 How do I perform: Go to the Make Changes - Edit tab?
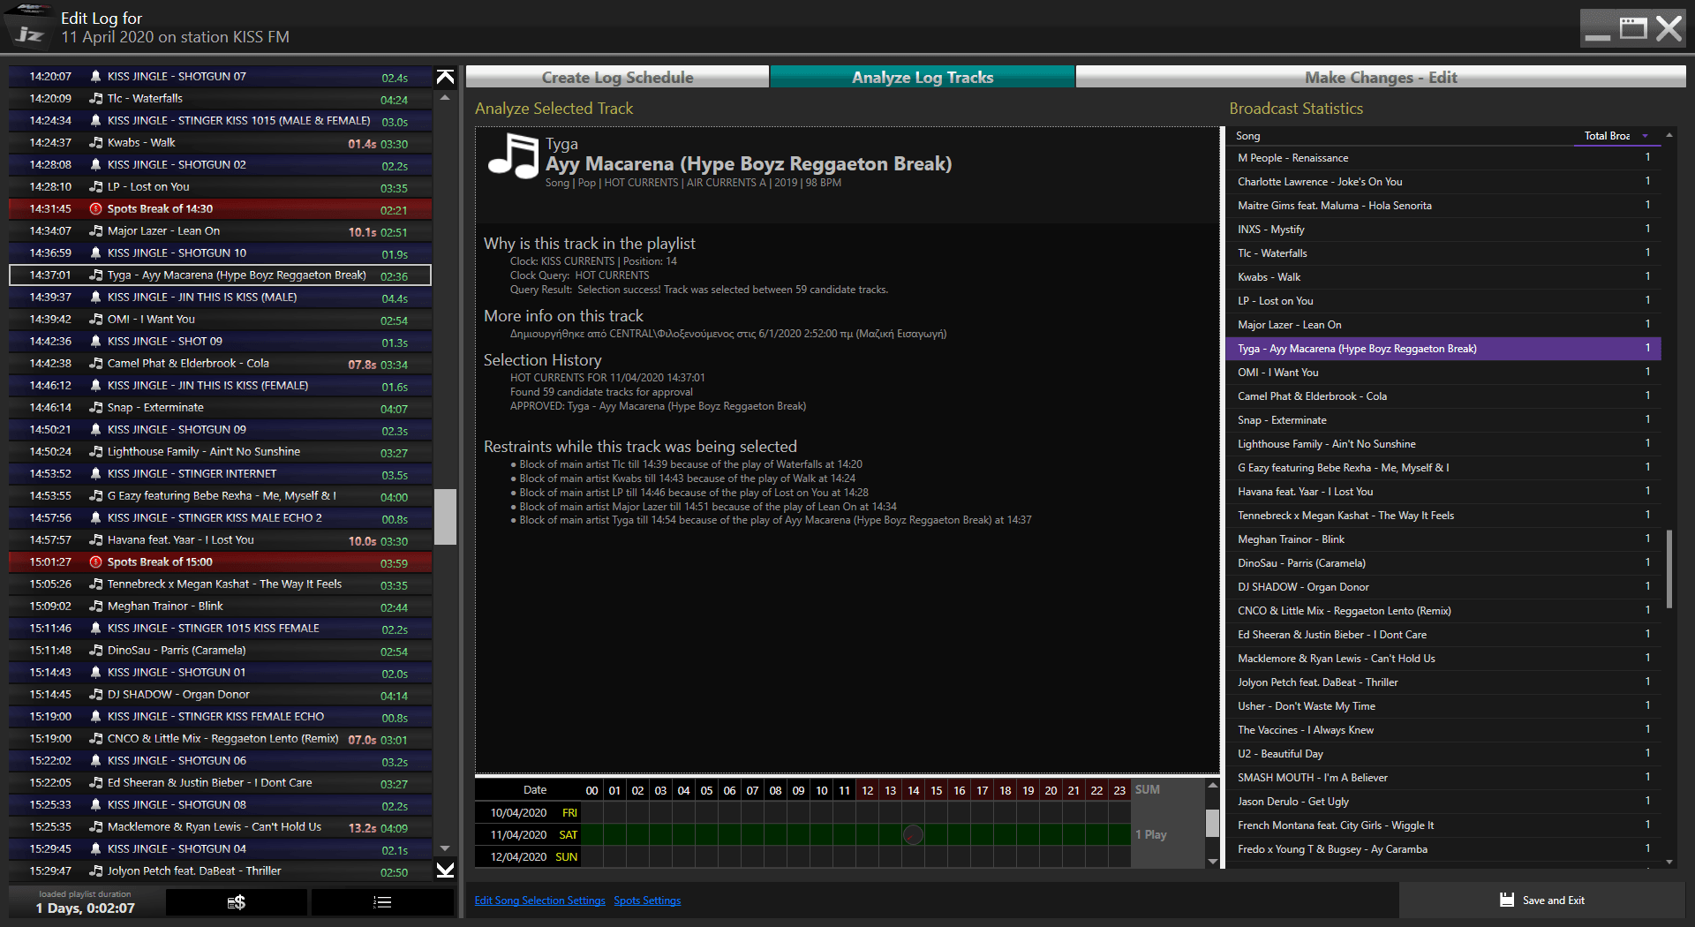click(x=1381, y=77)
